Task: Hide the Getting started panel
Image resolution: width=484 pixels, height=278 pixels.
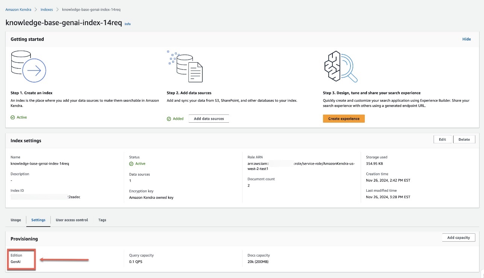Action: (467, 39)
